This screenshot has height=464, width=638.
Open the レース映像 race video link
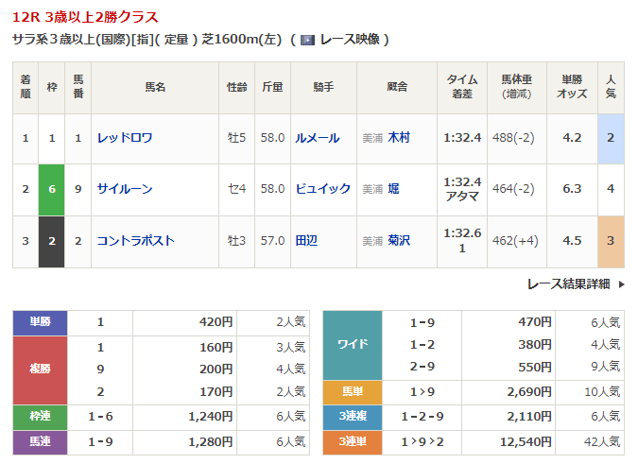352,40
